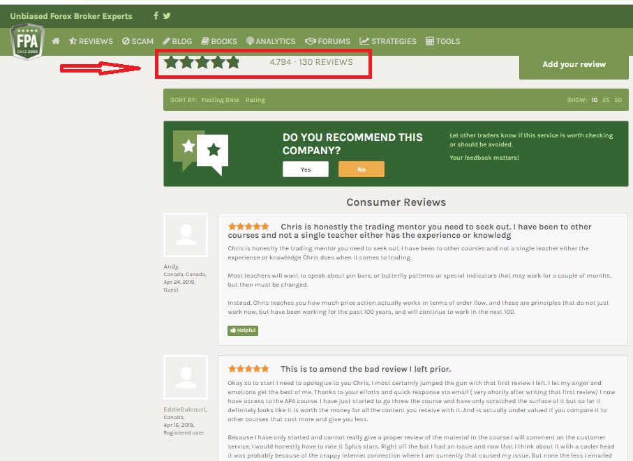The width and height of the screenshot is (633, 461).
Task: Click the 'Your feedback matters!' text
Action: coord(484,158)
